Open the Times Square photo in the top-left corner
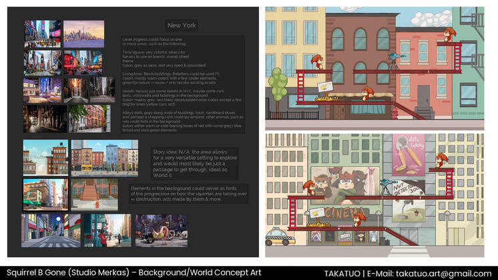 (42, 33)
